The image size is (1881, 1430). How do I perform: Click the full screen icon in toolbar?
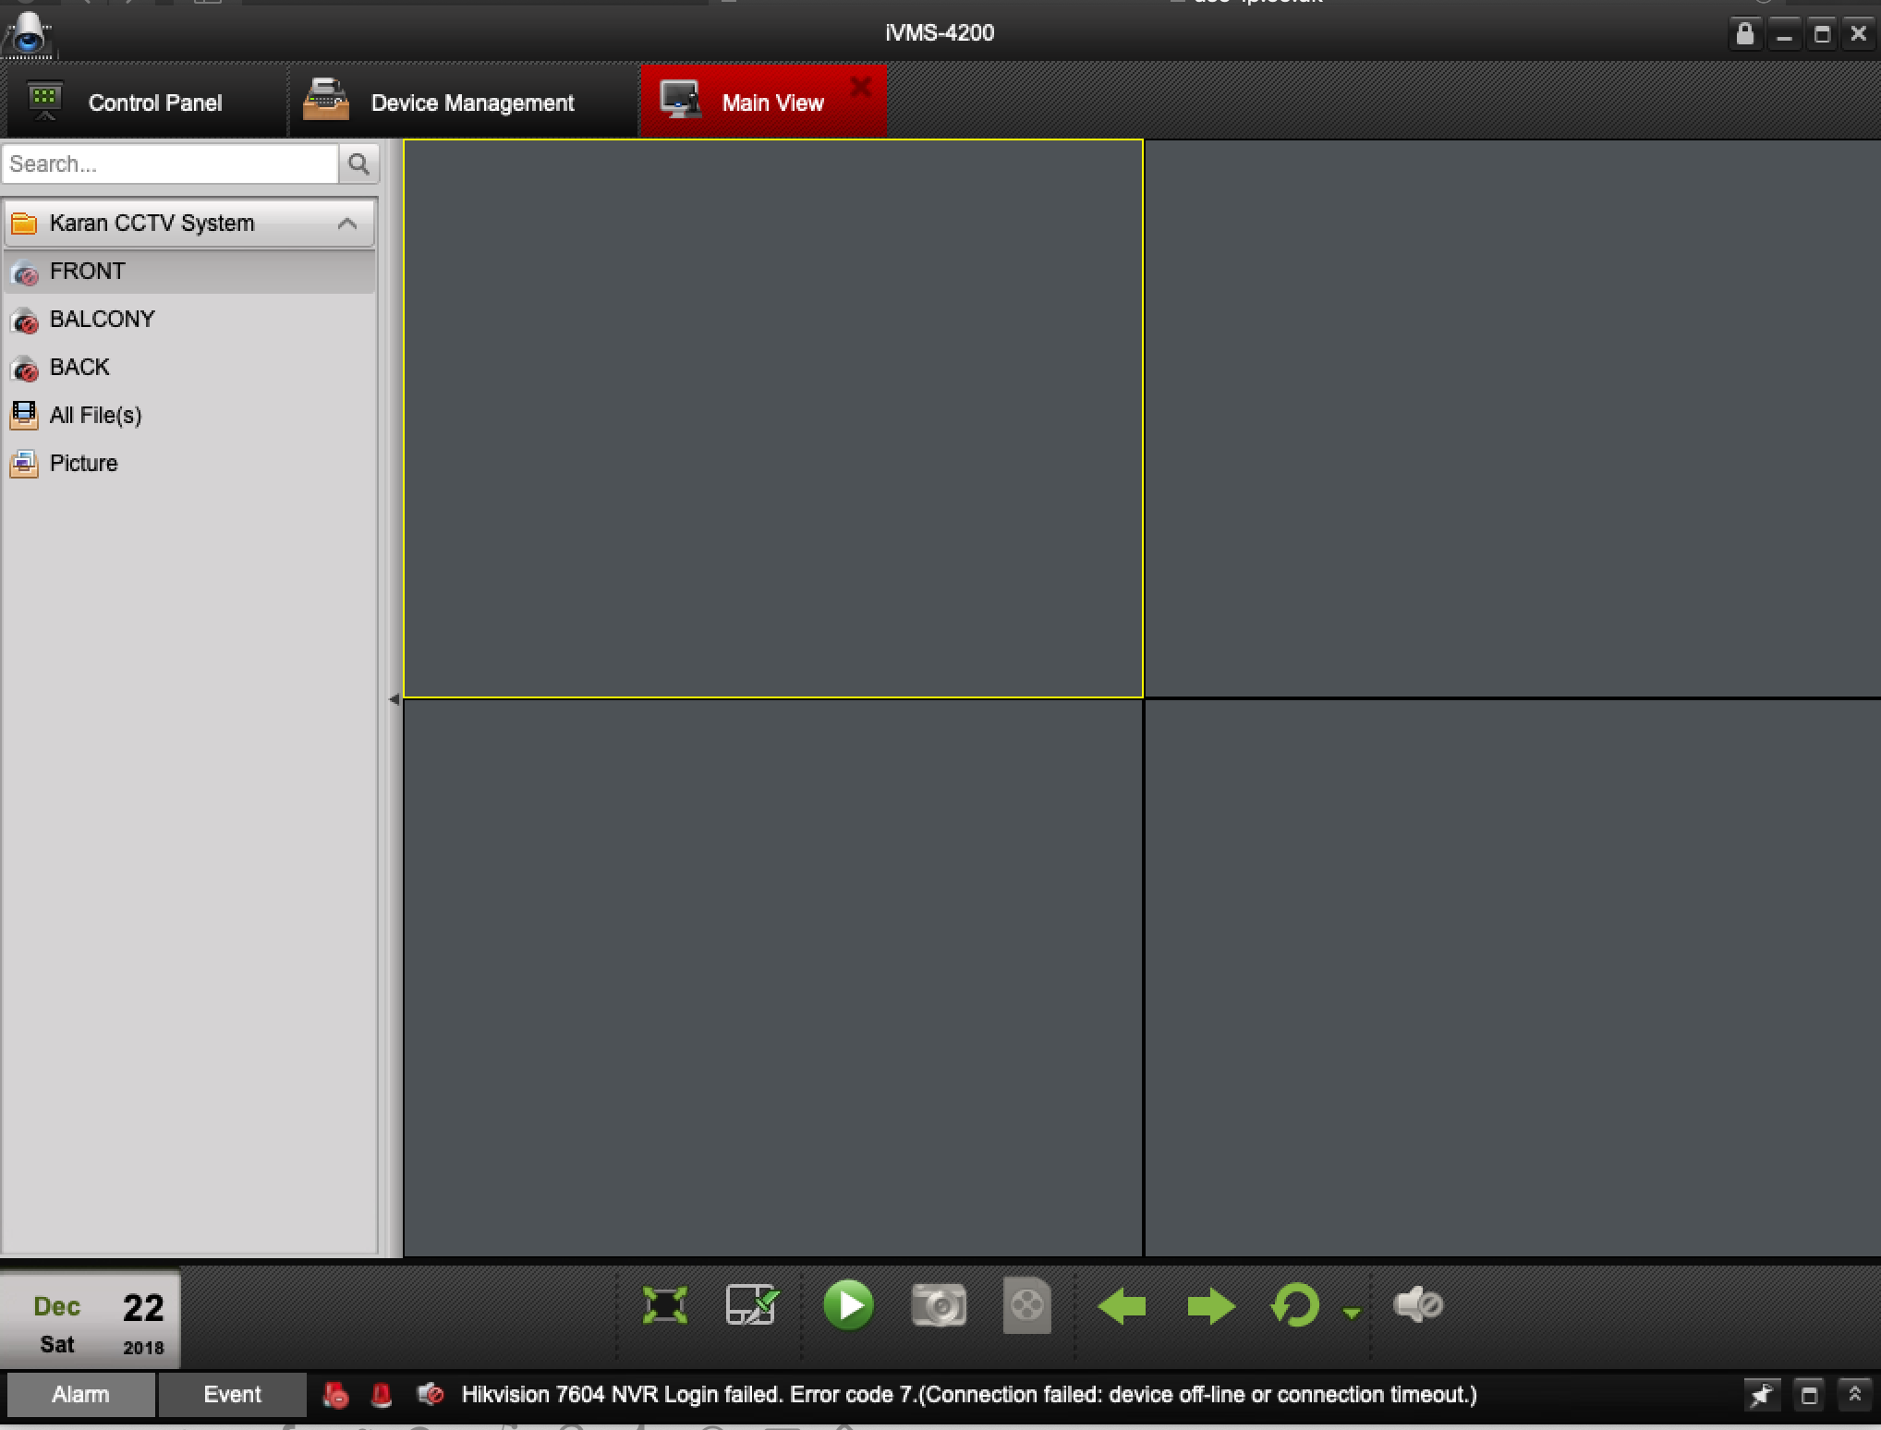664,1305
